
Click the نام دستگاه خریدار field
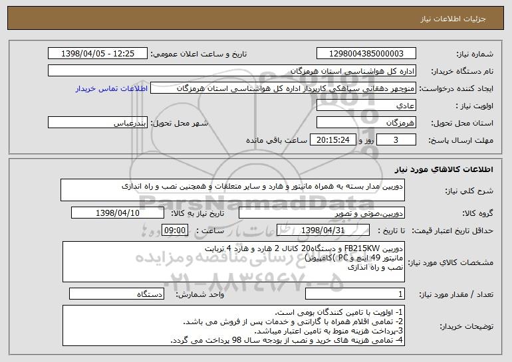232,71
